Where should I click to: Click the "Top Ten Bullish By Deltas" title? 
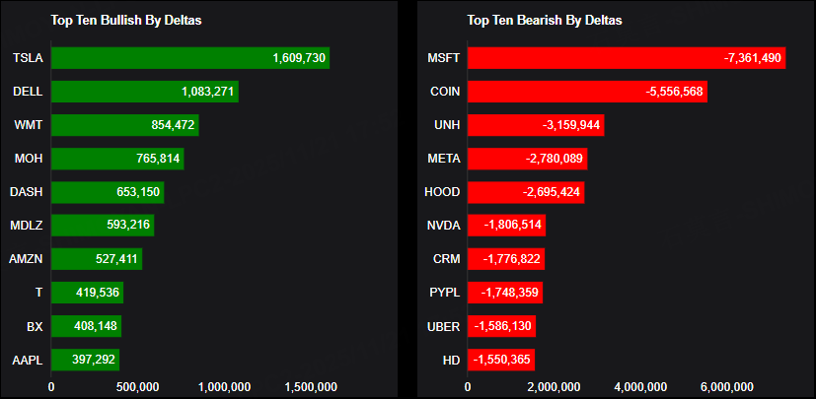pos(126,20)
